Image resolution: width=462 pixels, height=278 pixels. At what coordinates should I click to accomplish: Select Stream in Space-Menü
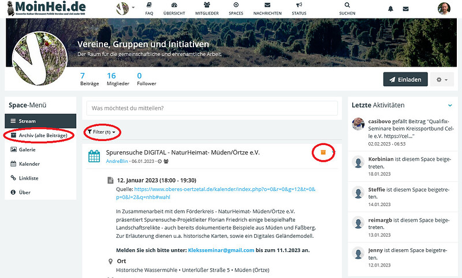click(x=40, y=121)
